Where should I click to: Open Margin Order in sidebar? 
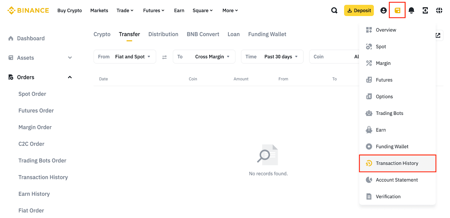35,127
